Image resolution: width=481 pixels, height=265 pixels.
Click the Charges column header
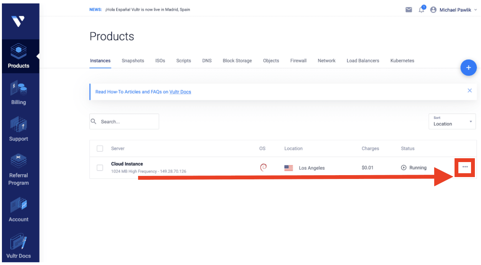(370, 149)
